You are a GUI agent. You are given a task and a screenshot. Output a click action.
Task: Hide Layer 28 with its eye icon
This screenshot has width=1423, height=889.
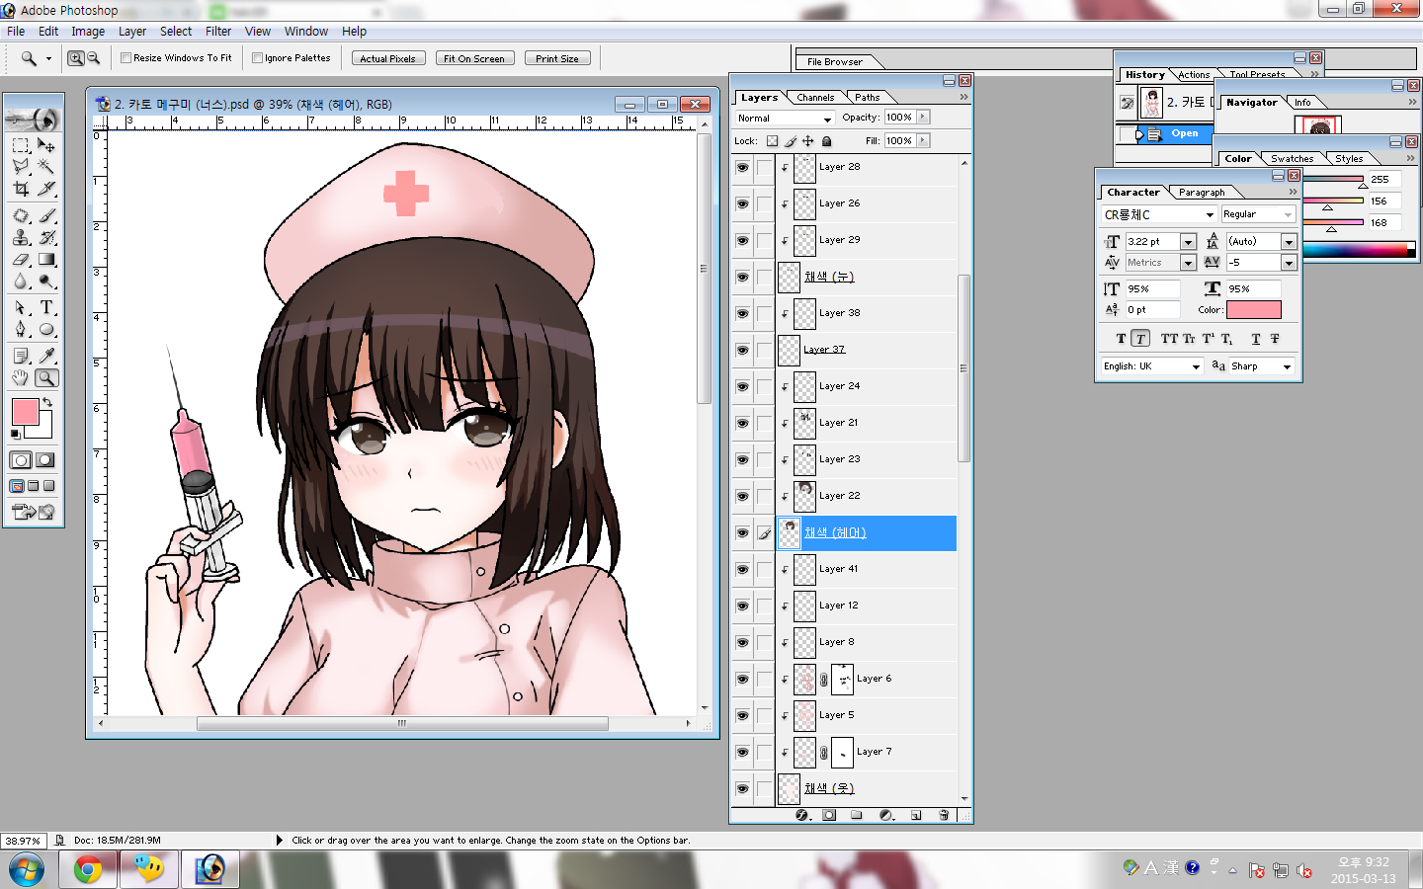(x=742, y=168)
